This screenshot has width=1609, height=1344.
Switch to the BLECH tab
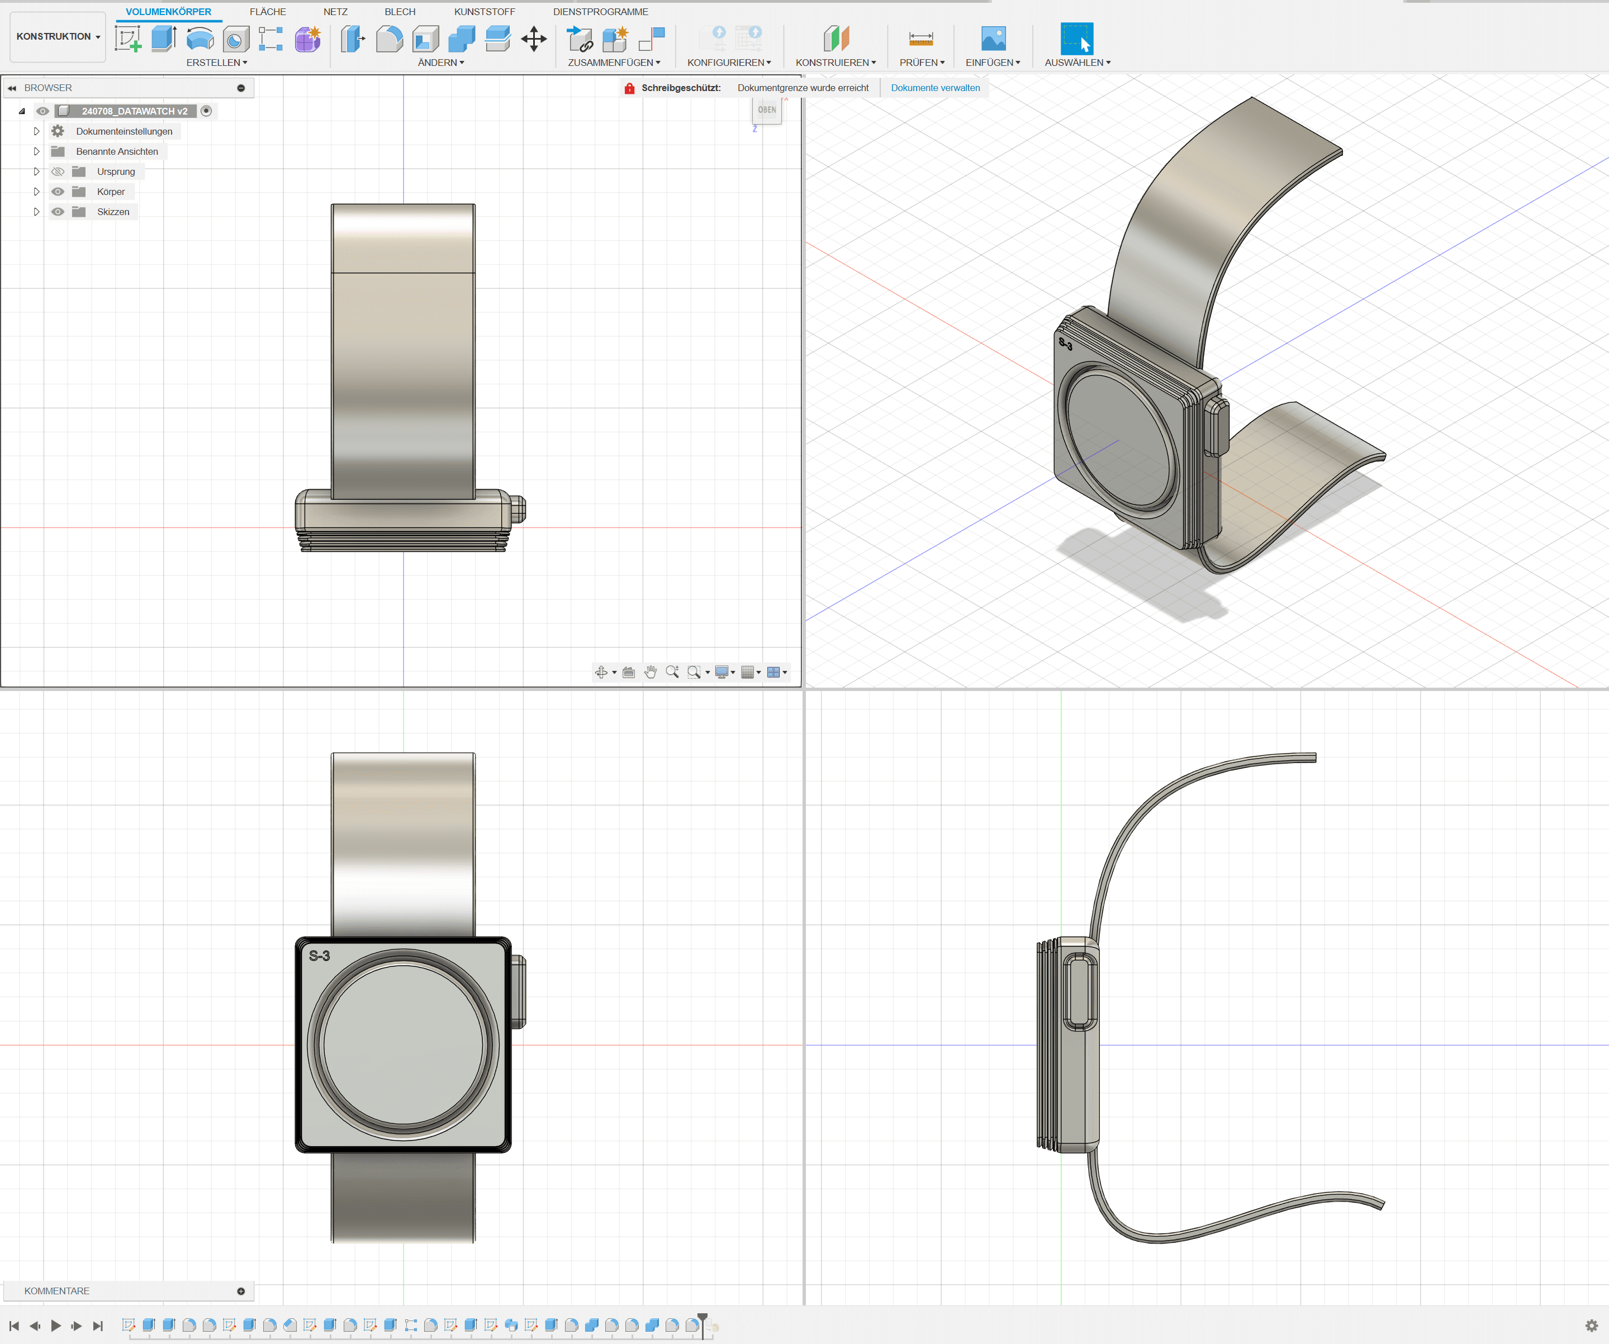coord(399,12)
